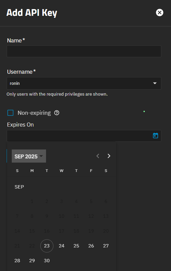Click the 'Only users with the required privileges' hint
The image size is (171, 271).
57,94
